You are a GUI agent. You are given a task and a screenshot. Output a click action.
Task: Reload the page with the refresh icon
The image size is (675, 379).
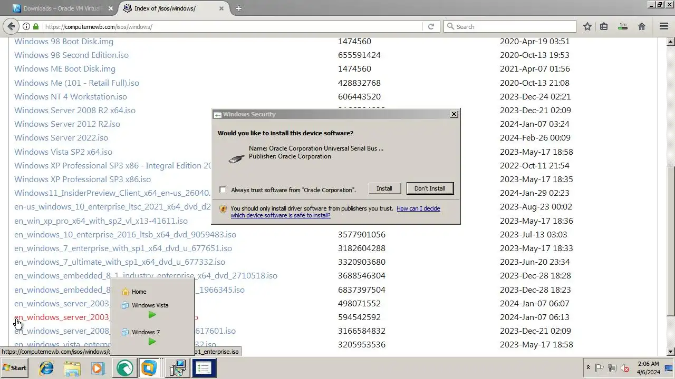point(431,26)
